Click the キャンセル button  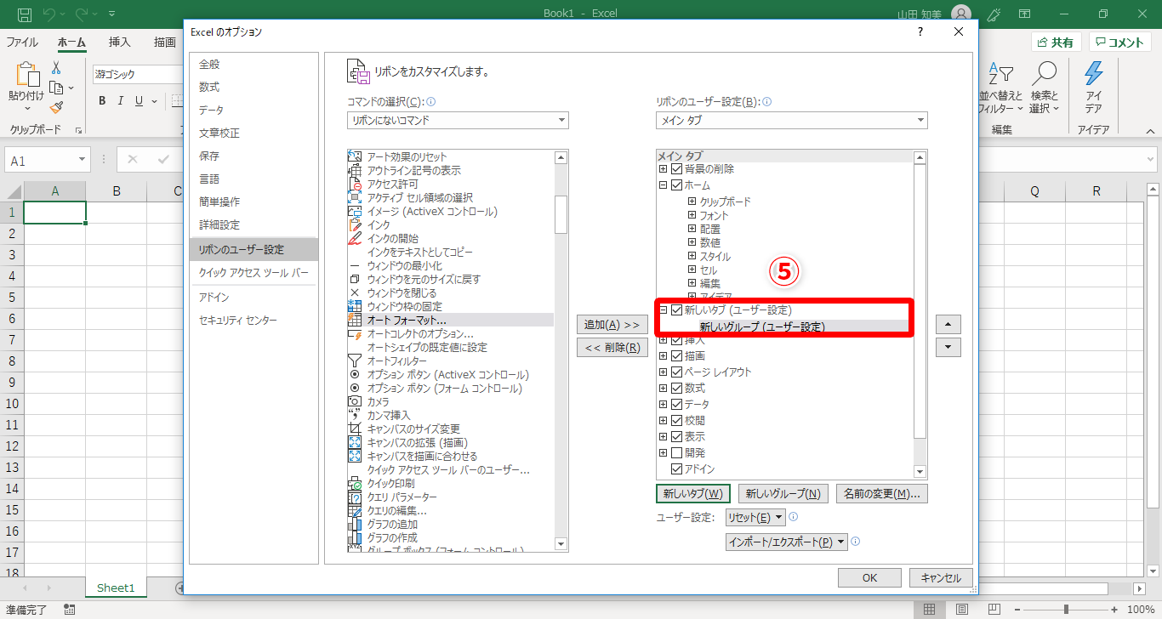click(x=941, y=578)
